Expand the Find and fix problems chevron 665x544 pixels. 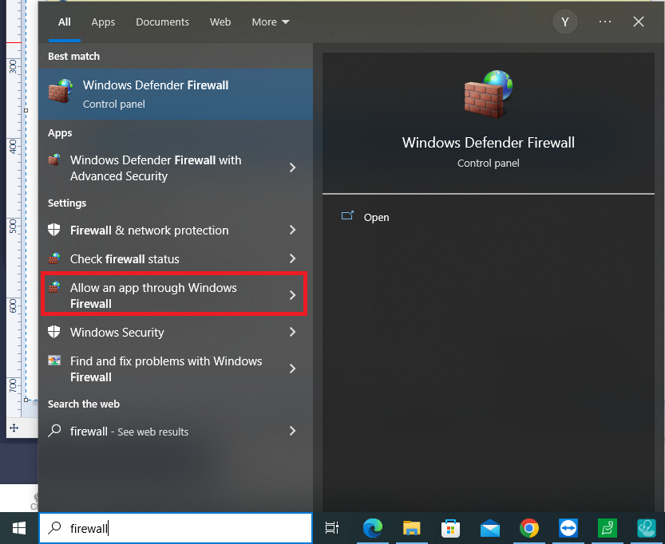click(293, 369)
